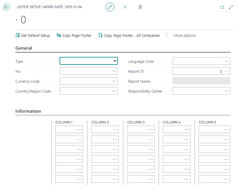Open page in new window icon
The height and width of the screenshot is (193, 247).
tap(222, 7)
